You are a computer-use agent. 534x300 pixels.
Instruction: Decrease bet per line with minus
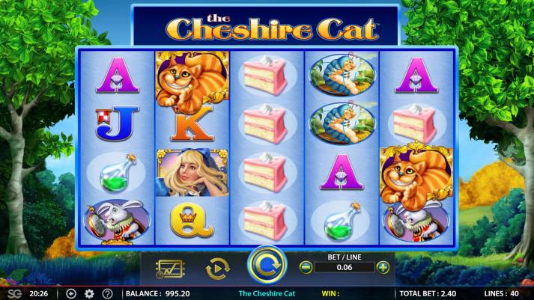tap(306, 267)
